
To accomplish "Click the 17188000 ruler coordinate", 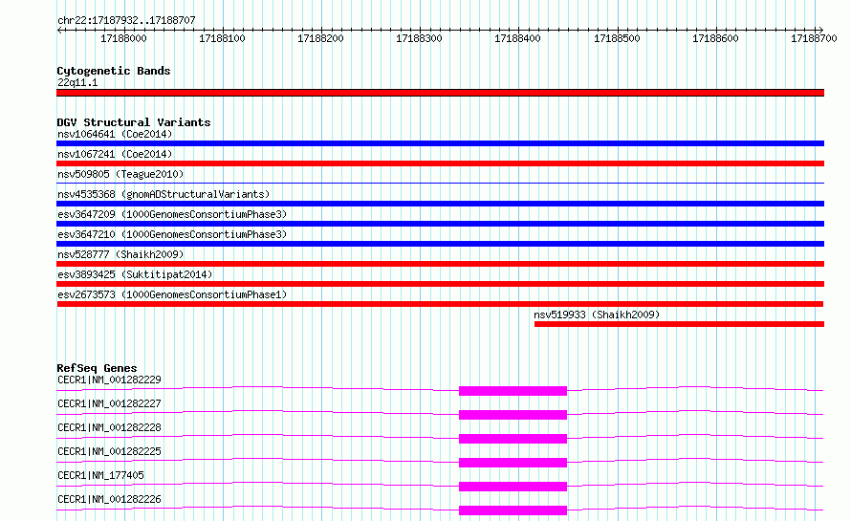I will (x=123, y=38).
